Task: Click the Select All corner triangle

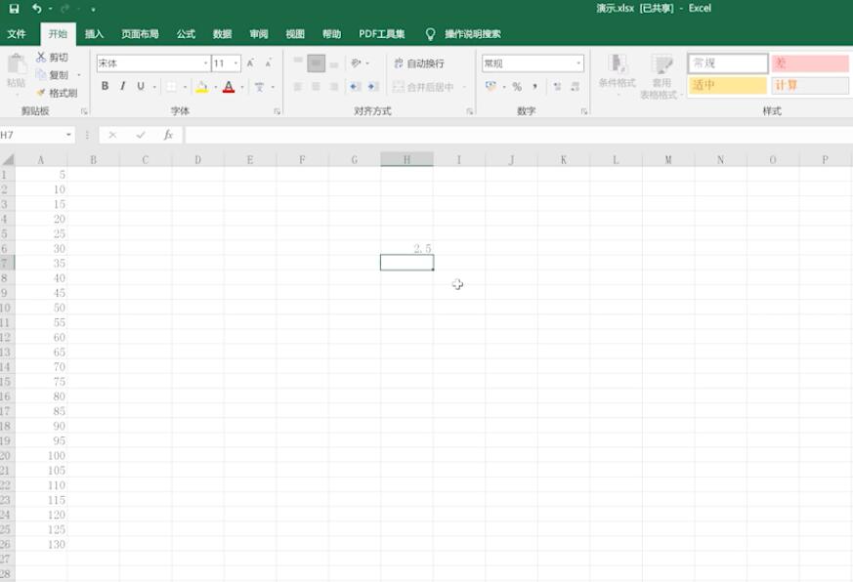Action: [8, 159]
